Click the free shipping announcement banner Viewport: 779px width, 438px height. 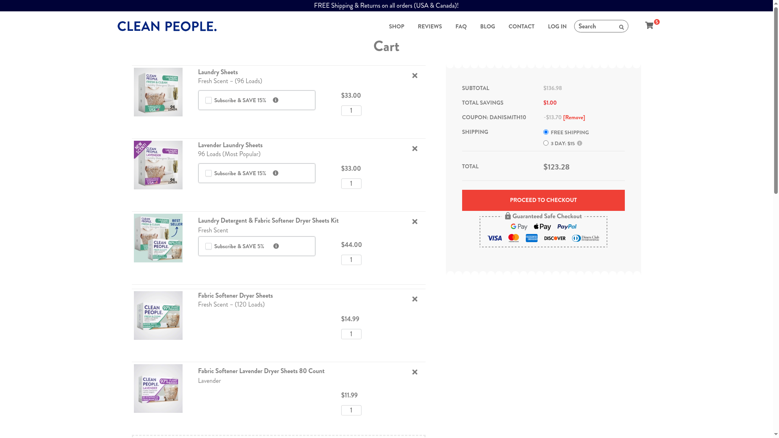coord(386,6)
